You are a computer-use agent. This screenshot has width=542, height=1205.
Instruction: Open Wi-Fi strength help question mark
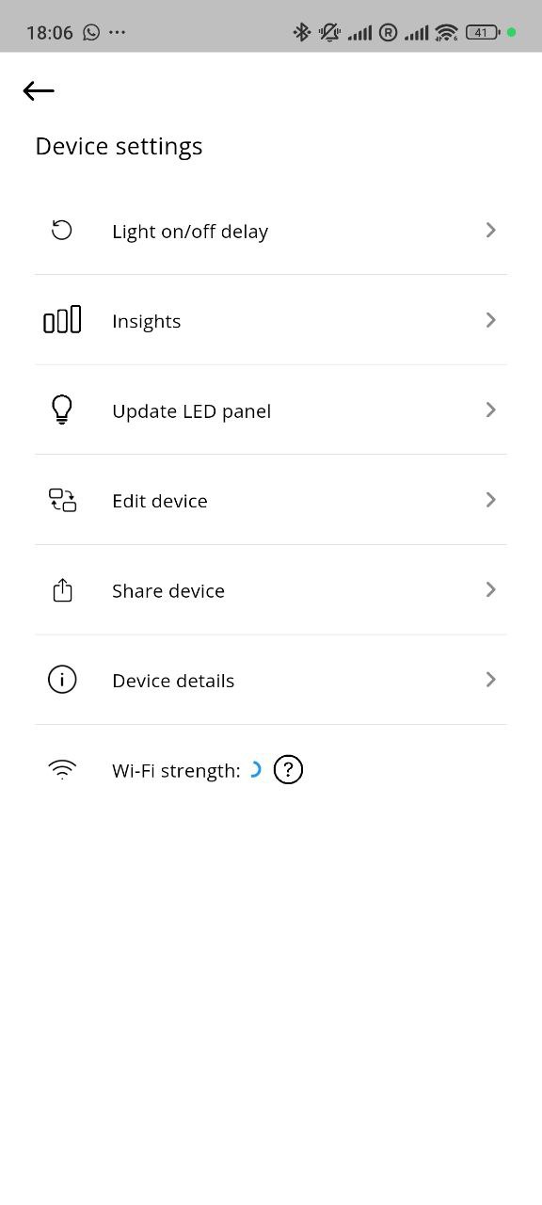pos(288,770)
